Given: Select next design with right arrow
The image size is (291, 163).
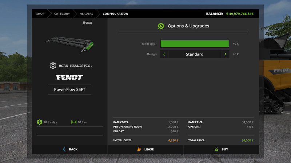Looking at the screenshot, I should click(x=225, y=54).
